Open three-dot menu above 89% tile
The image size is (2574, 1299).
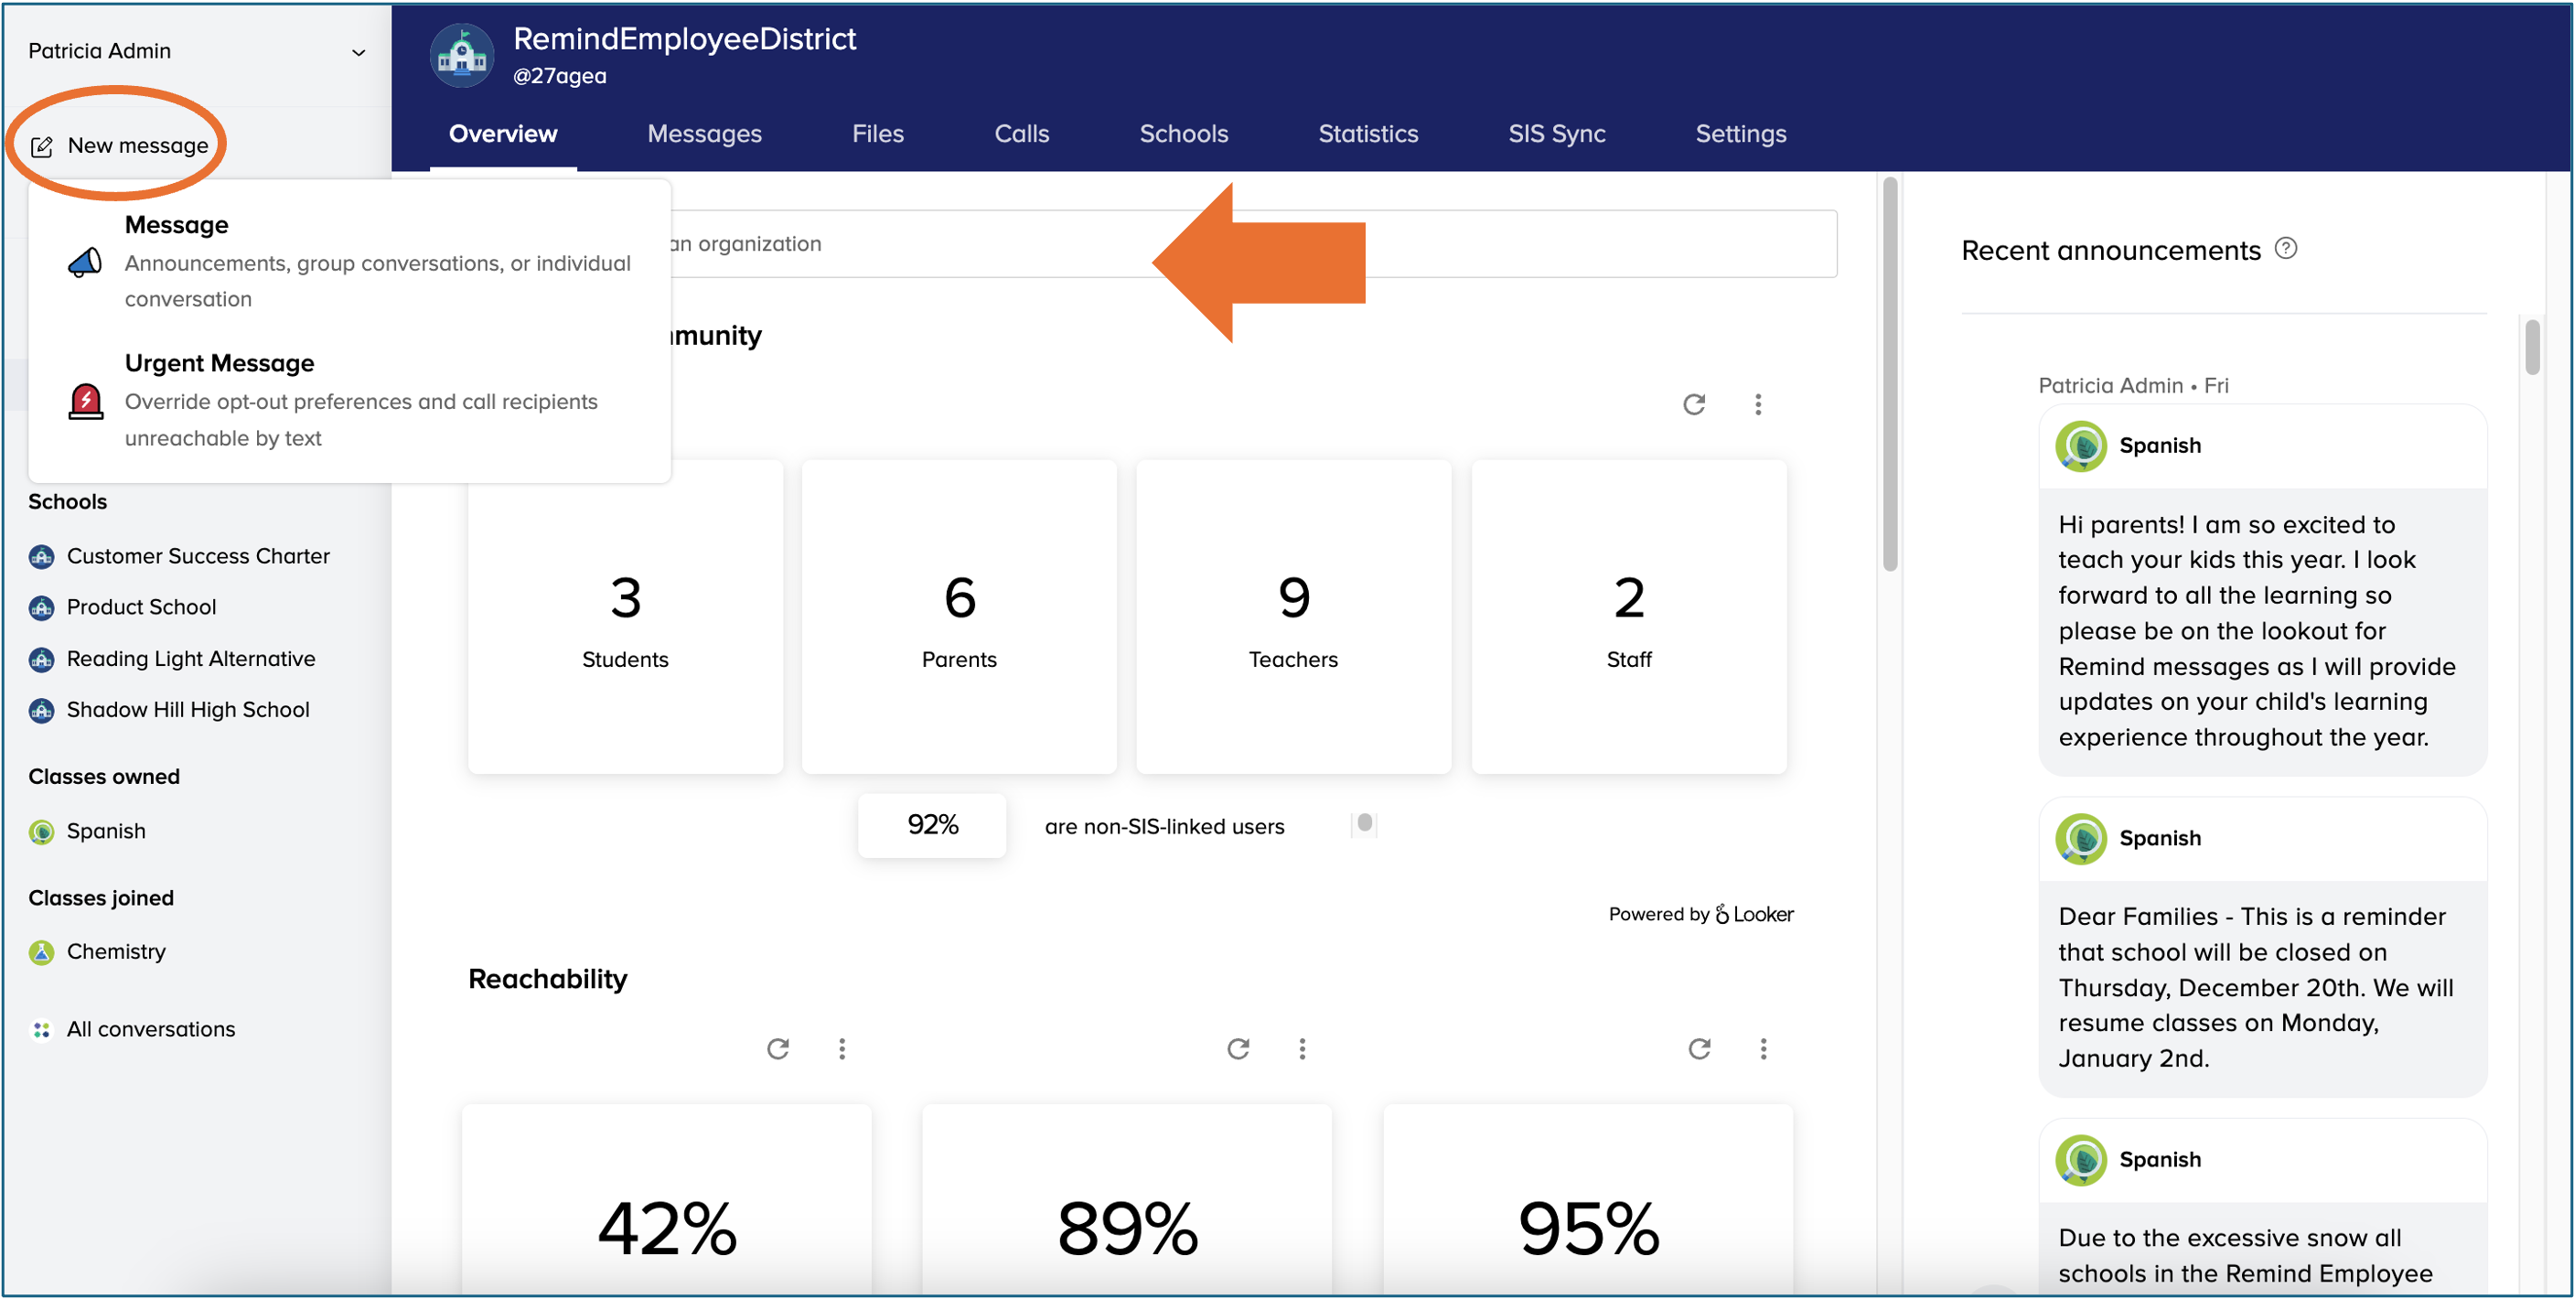[x=1301, y=1049]
